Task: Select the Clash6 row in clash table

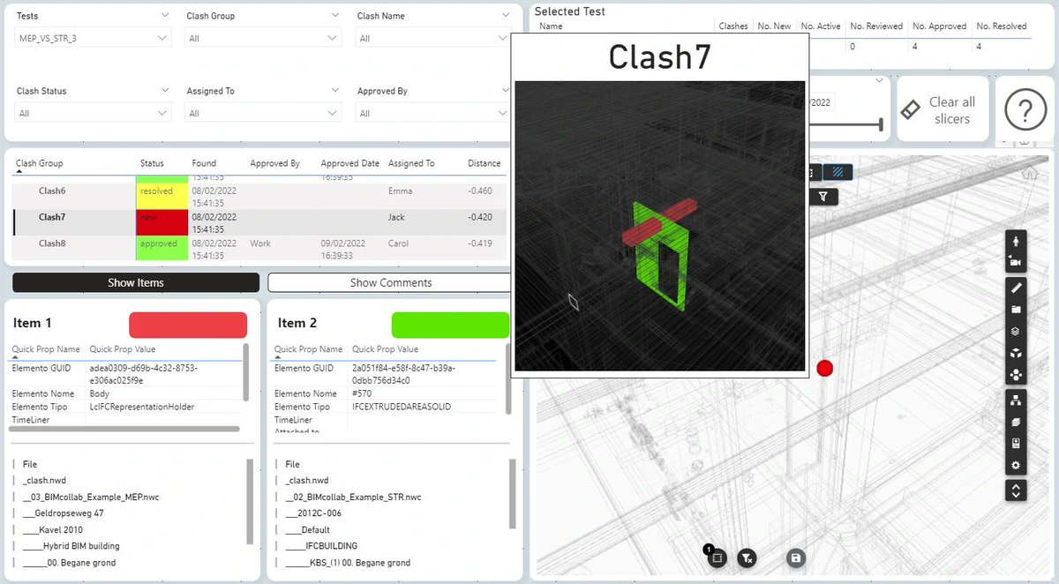Action: click(x=259, y=196)
